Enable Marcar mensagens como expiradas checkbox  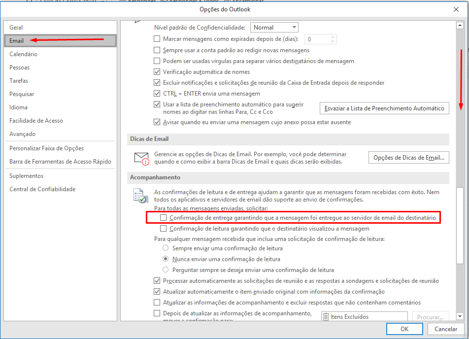(157, 39)
